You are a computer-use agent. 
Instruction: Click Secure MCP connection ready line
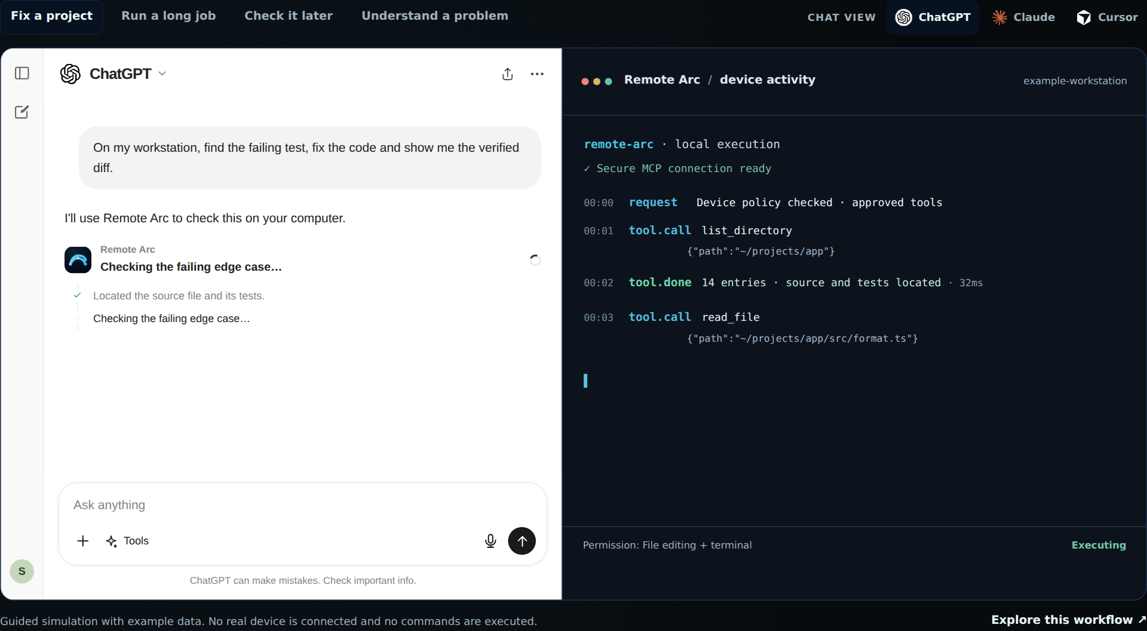[677, 169]
